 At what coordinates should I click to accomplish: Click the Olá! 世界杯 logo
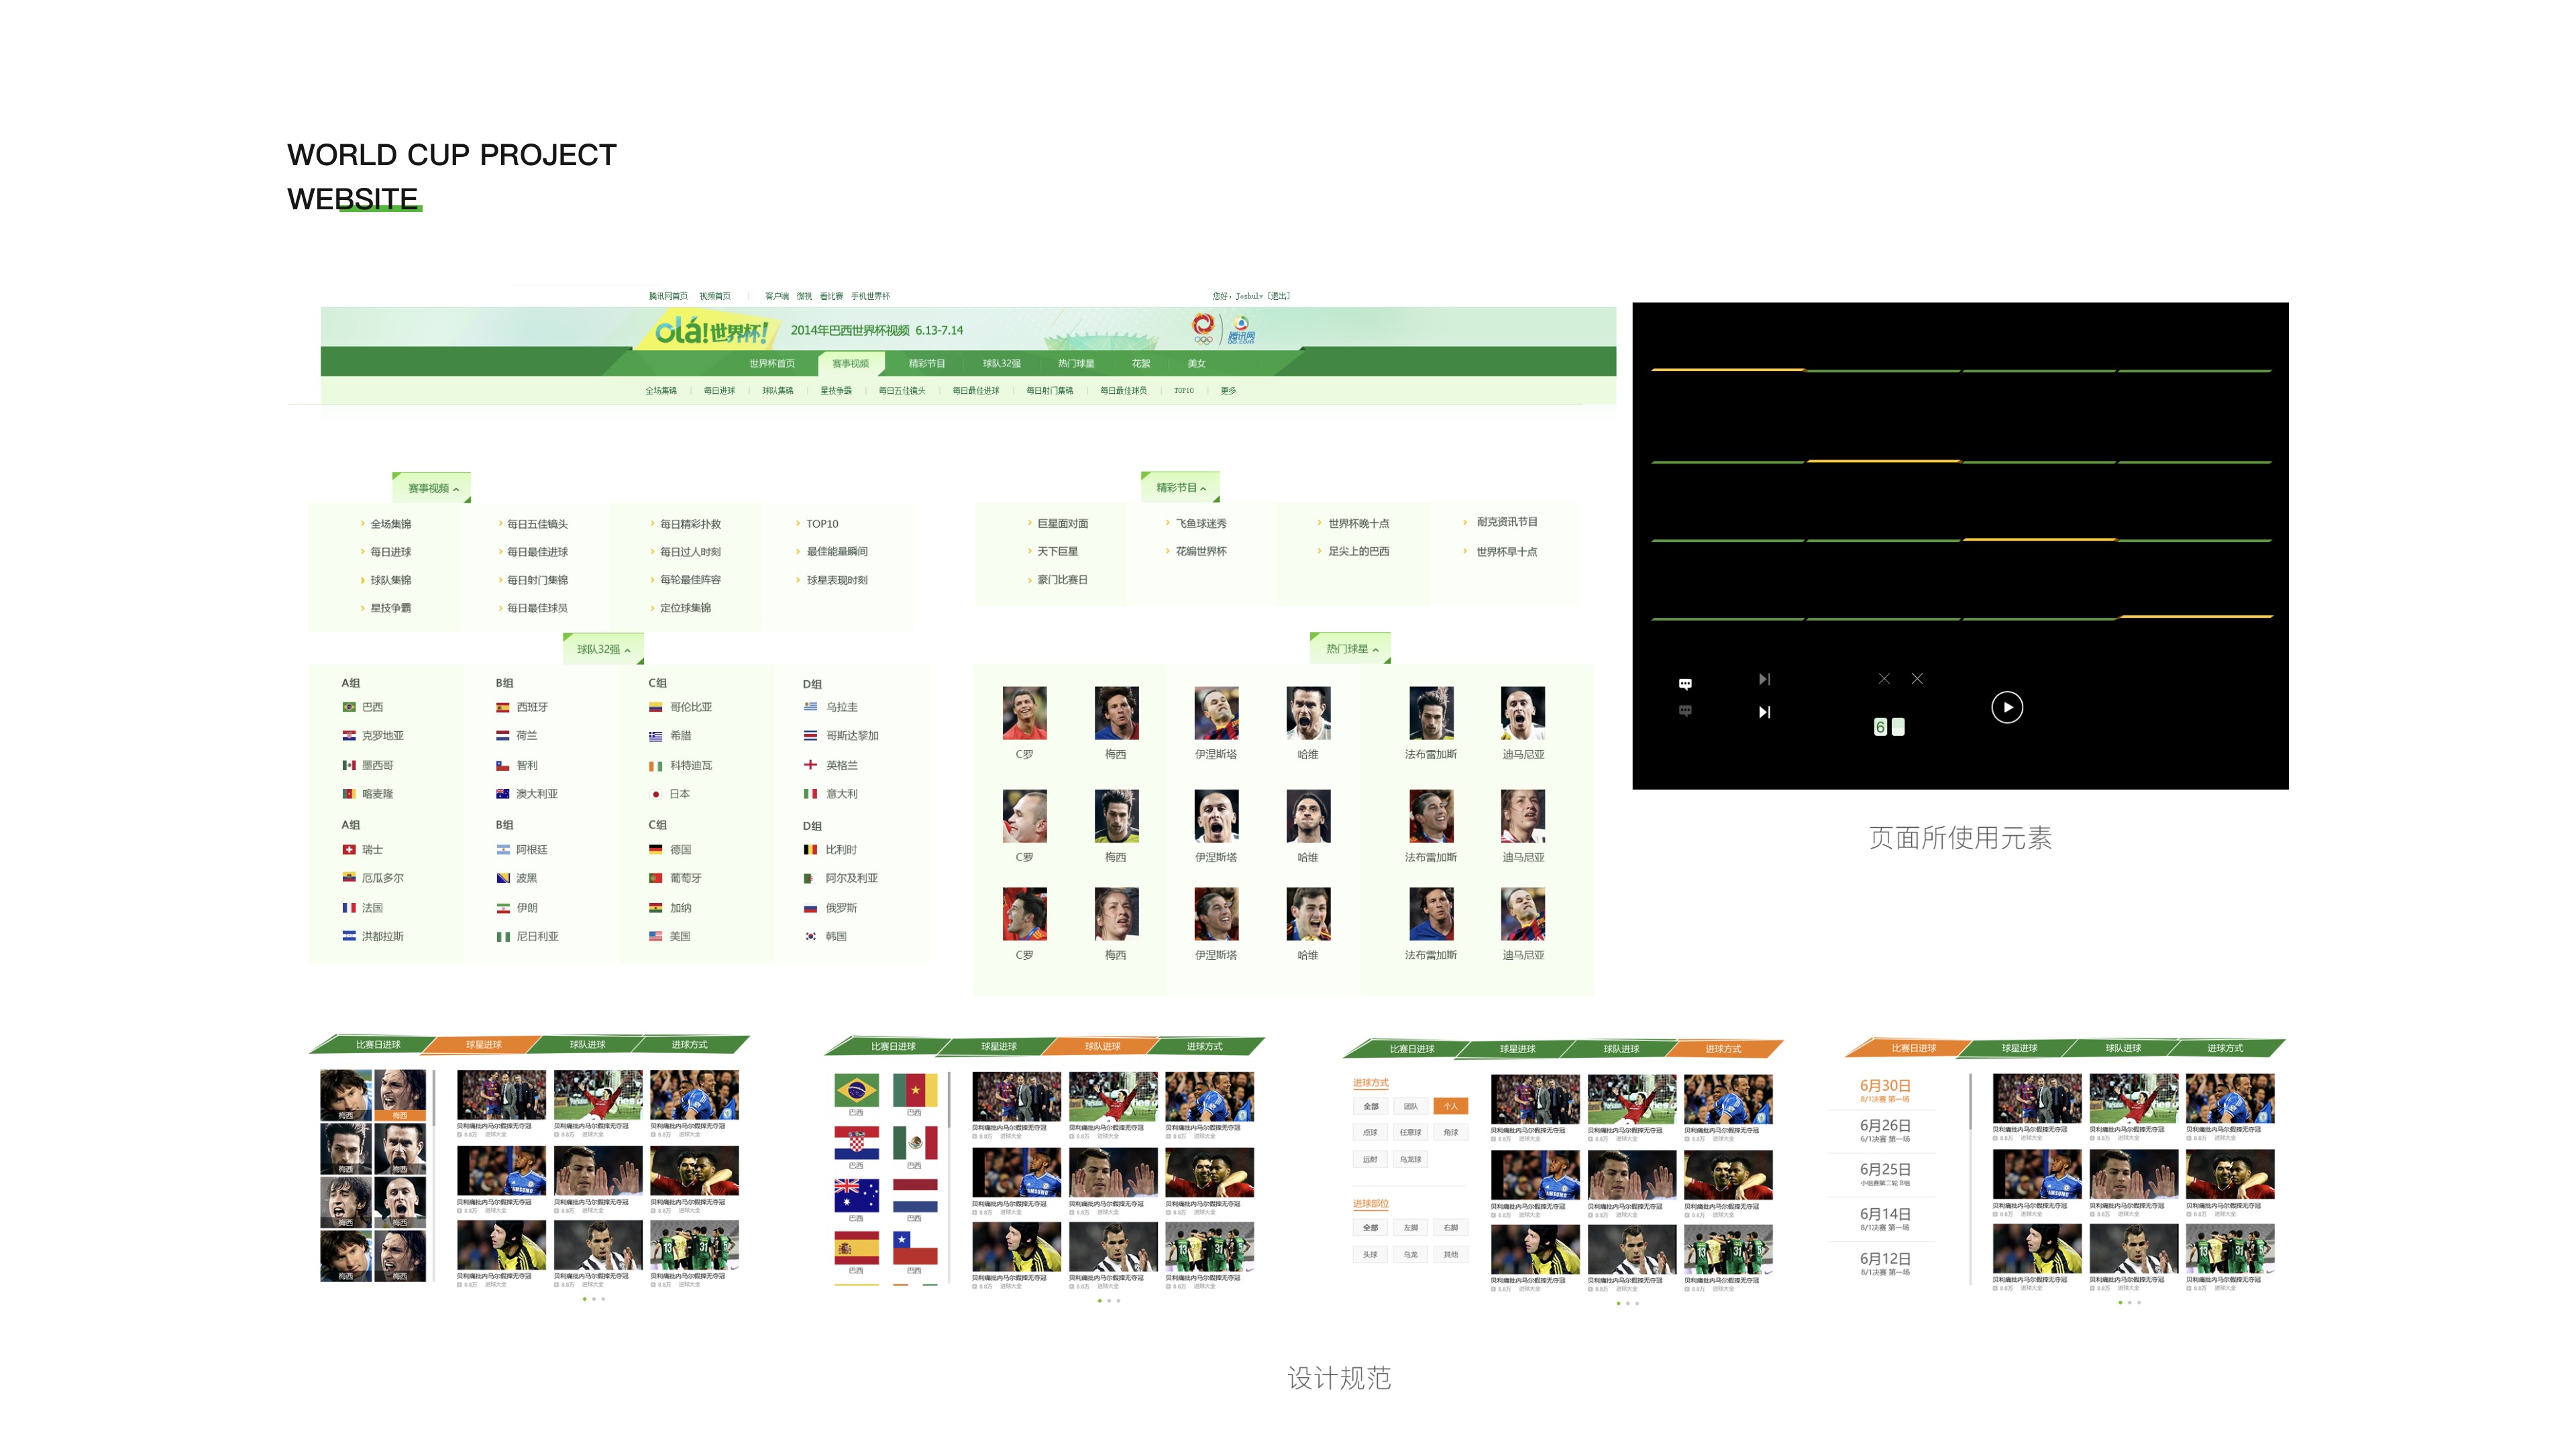pos(710,330)
